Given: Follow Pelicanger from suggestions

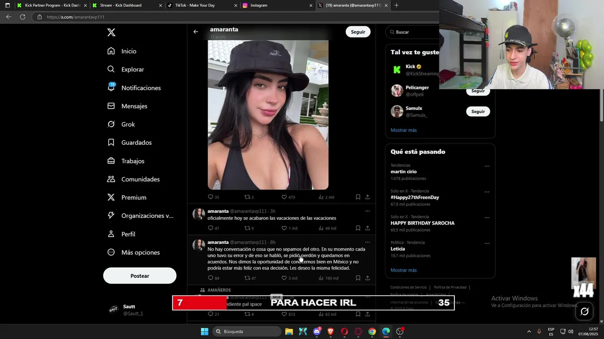Looking at the screenshot, I should pos(478,91).
